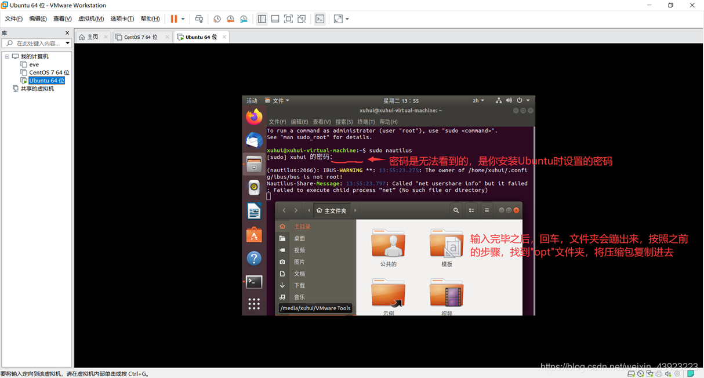Toggle Unity mode in VMware toolbar

click(302, 19)
